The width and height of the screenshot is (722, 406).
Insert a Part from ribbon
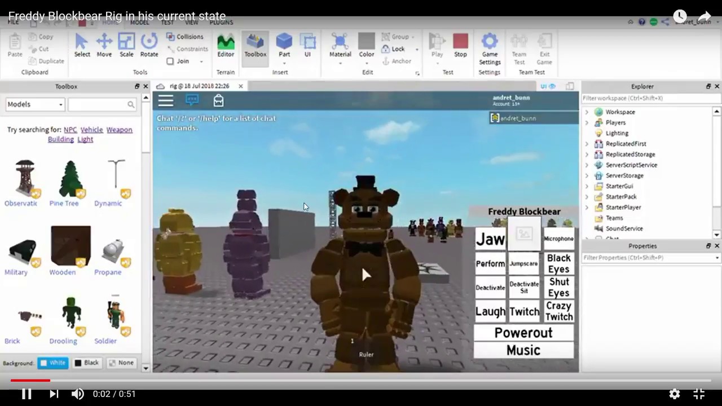pyautogui.click(x=284, y=45)
